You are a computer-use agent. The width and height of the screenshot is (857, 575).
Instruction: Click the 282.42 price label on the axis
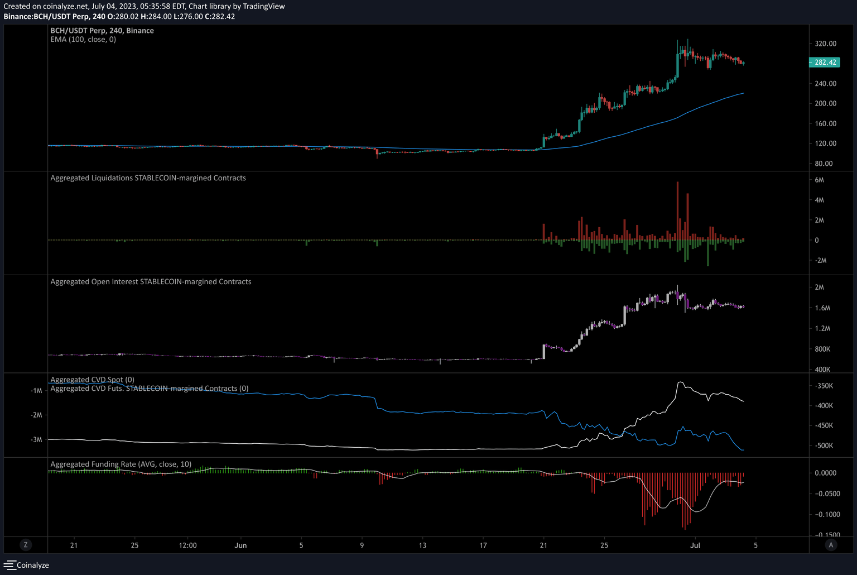coord(824,63)
